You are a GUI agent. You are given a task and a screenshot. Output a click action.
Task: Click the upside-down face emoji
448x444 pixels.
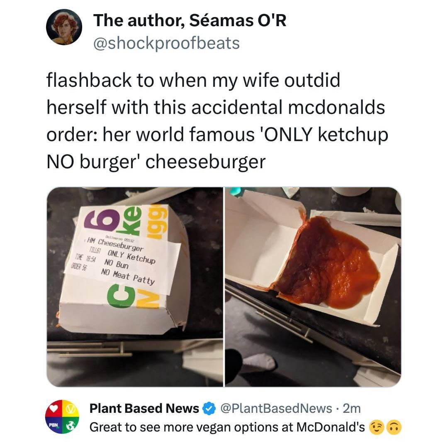pyautogui.click(x=394, y=427)
